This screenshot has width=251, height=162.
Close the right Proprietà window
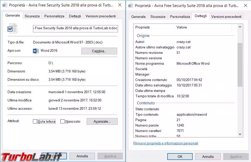[245, 6]
